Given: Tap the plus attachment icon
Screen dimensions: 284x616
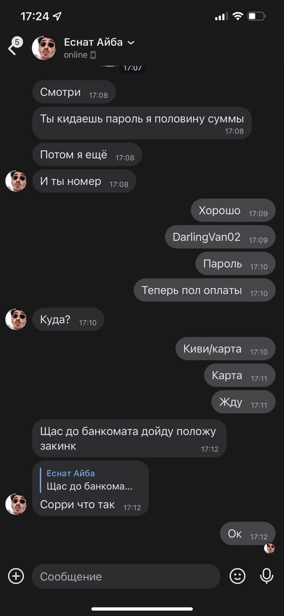Looking at the screenshot, I should click(x=16, y=576).
